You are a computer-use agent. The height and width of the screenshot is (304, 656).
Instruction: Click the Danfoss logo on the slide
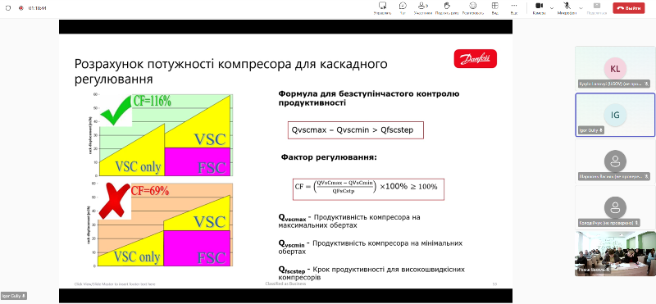point(476,58)
